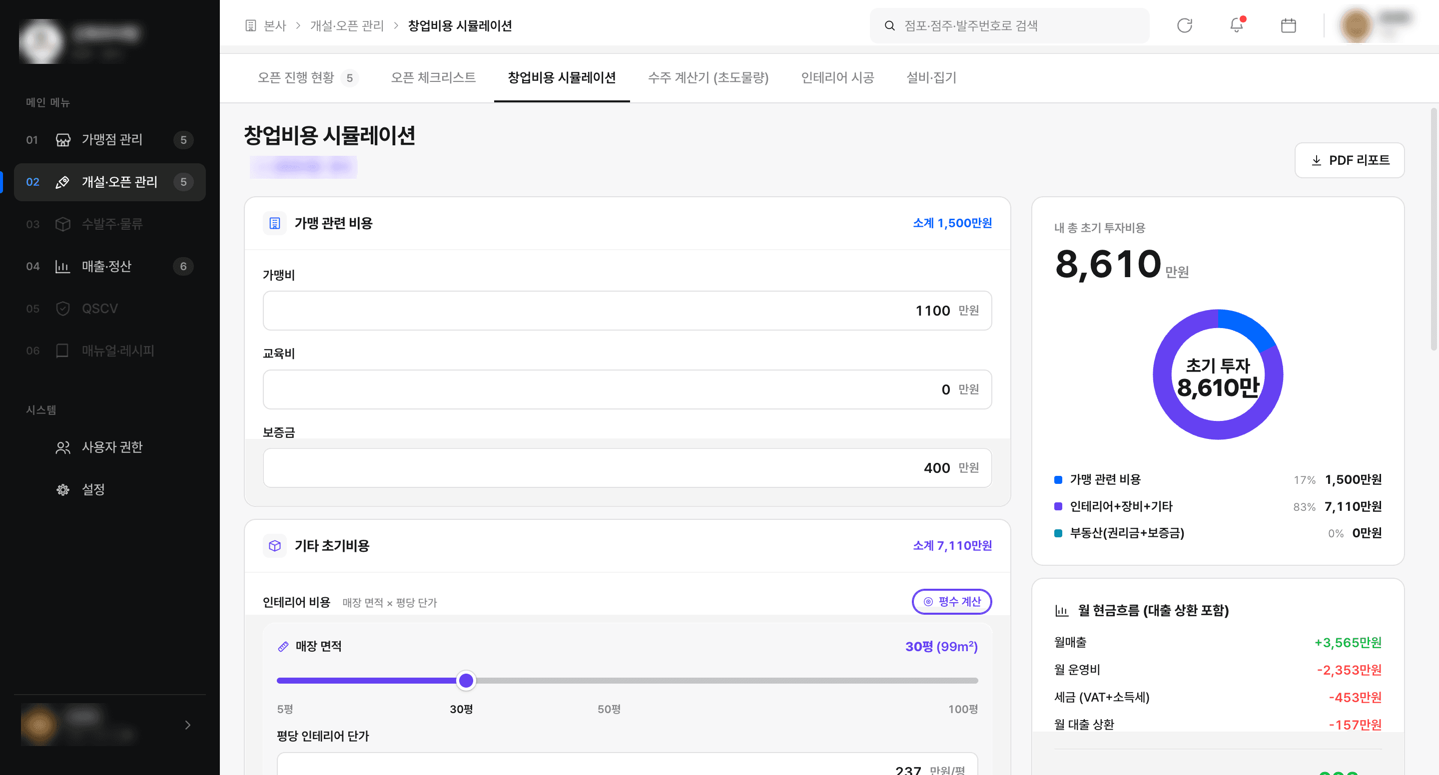This screenshot has width=1439, height=775.
Task: Click the QSCV shield icon
Action: [62, 308]
